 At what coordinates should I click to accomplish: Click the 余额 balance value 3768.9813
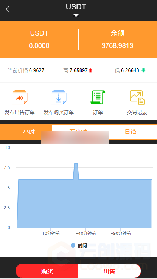[118, 46]
